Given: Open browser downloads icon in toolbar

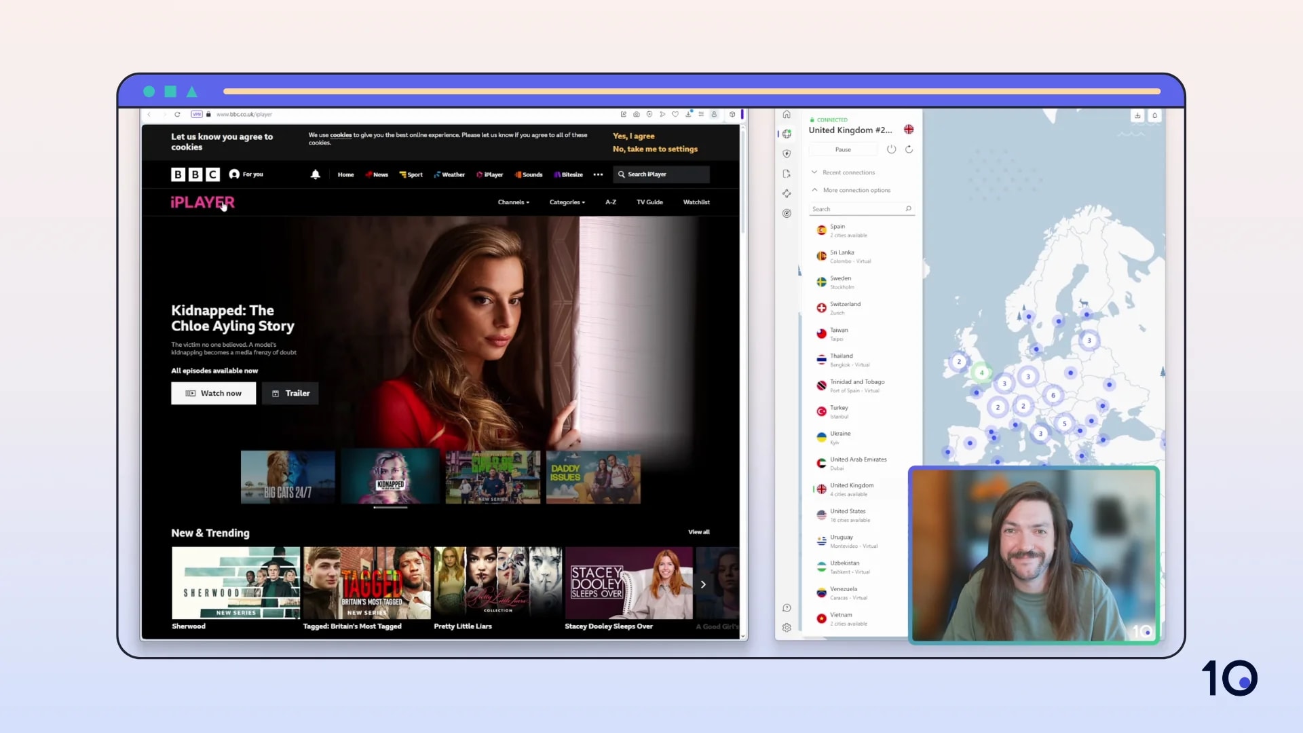Looking at the screenshot, I should 688,114.
